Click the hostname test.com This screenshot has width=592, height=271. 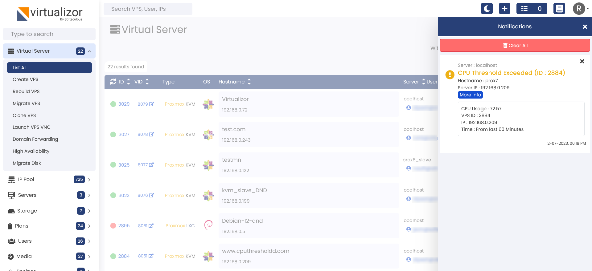[x=234, y=129]
